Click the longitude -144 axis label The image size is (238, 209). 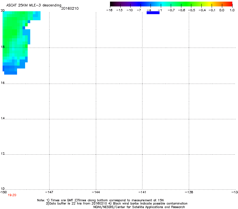point(96,192)
